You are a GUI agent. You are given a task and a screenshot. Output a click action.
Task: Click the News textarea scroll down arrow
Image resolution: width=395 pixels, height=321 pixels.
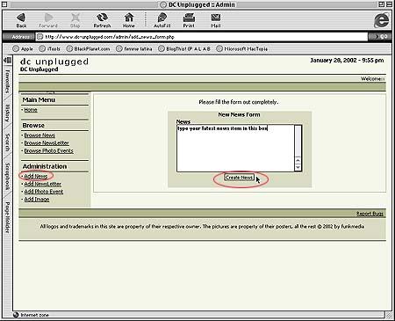tap(298, 168)
